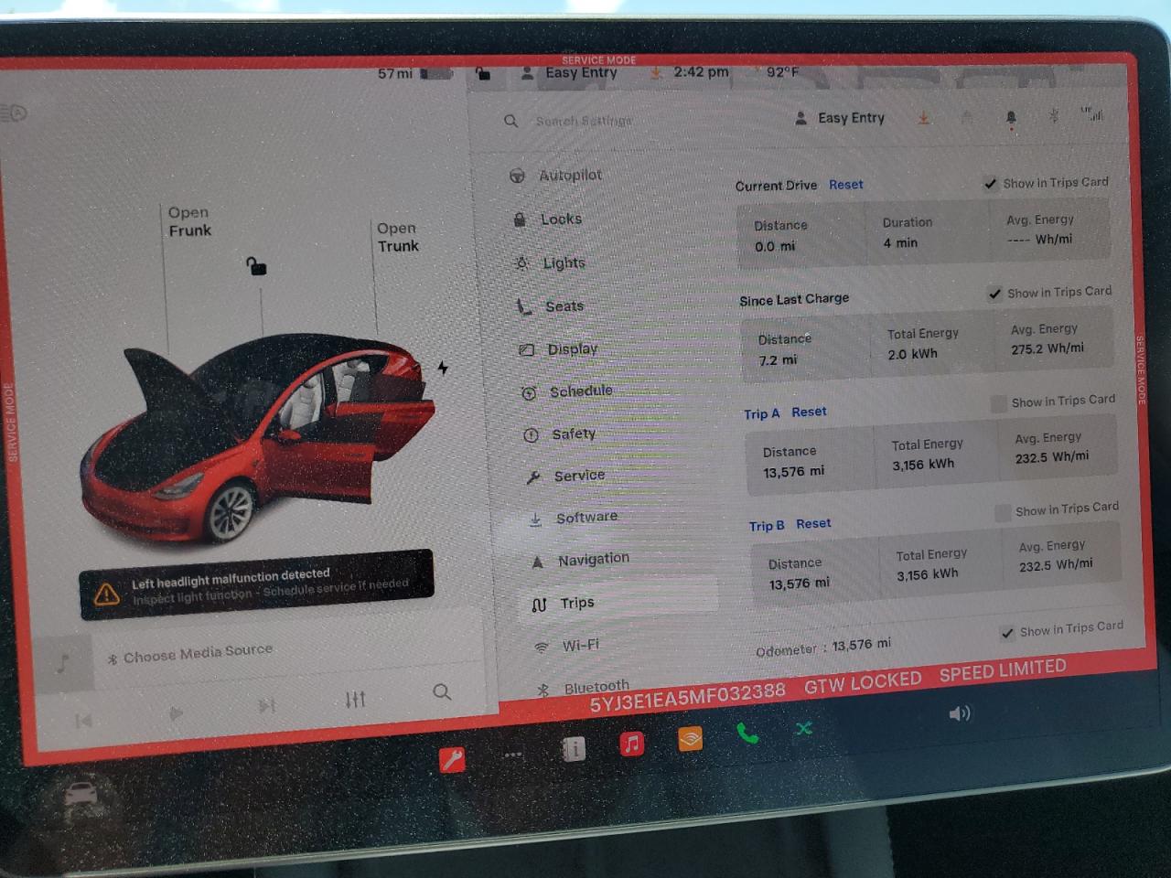Tap the green X icon in dock
The height and width of the screenshot is (878, 1171).
[803, 728]
